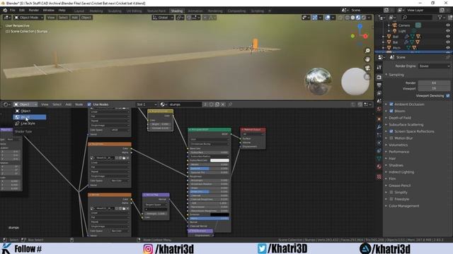Select wireframe viewport shading
The height and width of the screenshot is (254, 453).
348,18
